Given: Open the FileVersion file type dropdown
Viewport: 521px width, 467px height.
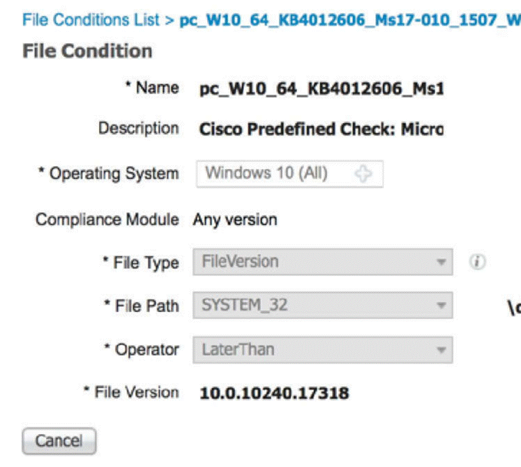Looking at the screenshot, I should 322,263.
